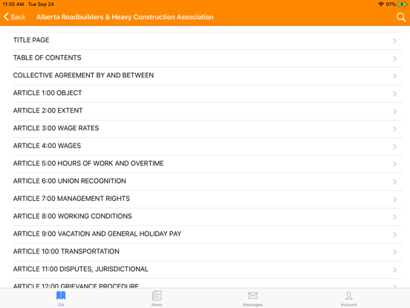This screenshot has width=410, height=308.
Task: Click chevron for ARTICLE 9:00 VACATION row
Action: [395, 234]
